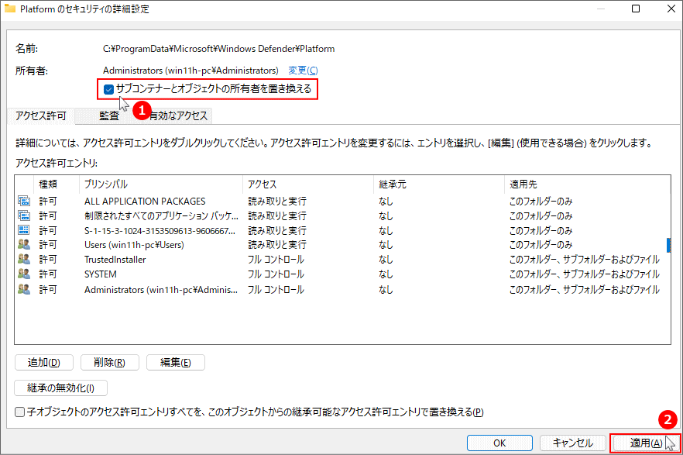Select the SYSTEM entry name
The height and width of the screenshot is (455, 683).
click(100, 274)
